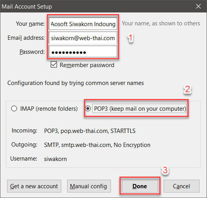Click the Email address label
207x198 pixels.
coord(26,38)
